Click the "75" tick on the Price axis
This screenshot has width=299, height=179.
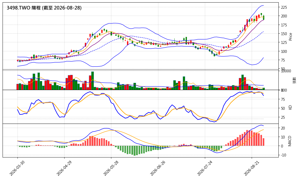coord(283,60)
